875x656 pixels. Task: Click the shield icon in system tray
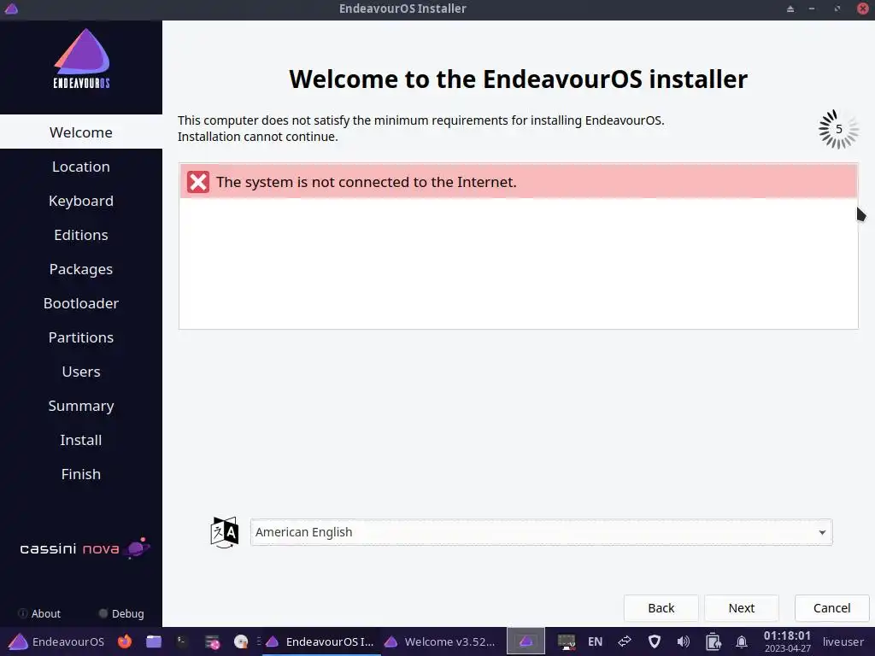click(x=654, y=641)
